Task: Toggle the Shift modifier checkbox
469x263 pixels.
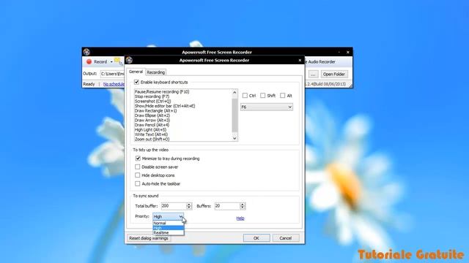Action: (x=262, y=96)
